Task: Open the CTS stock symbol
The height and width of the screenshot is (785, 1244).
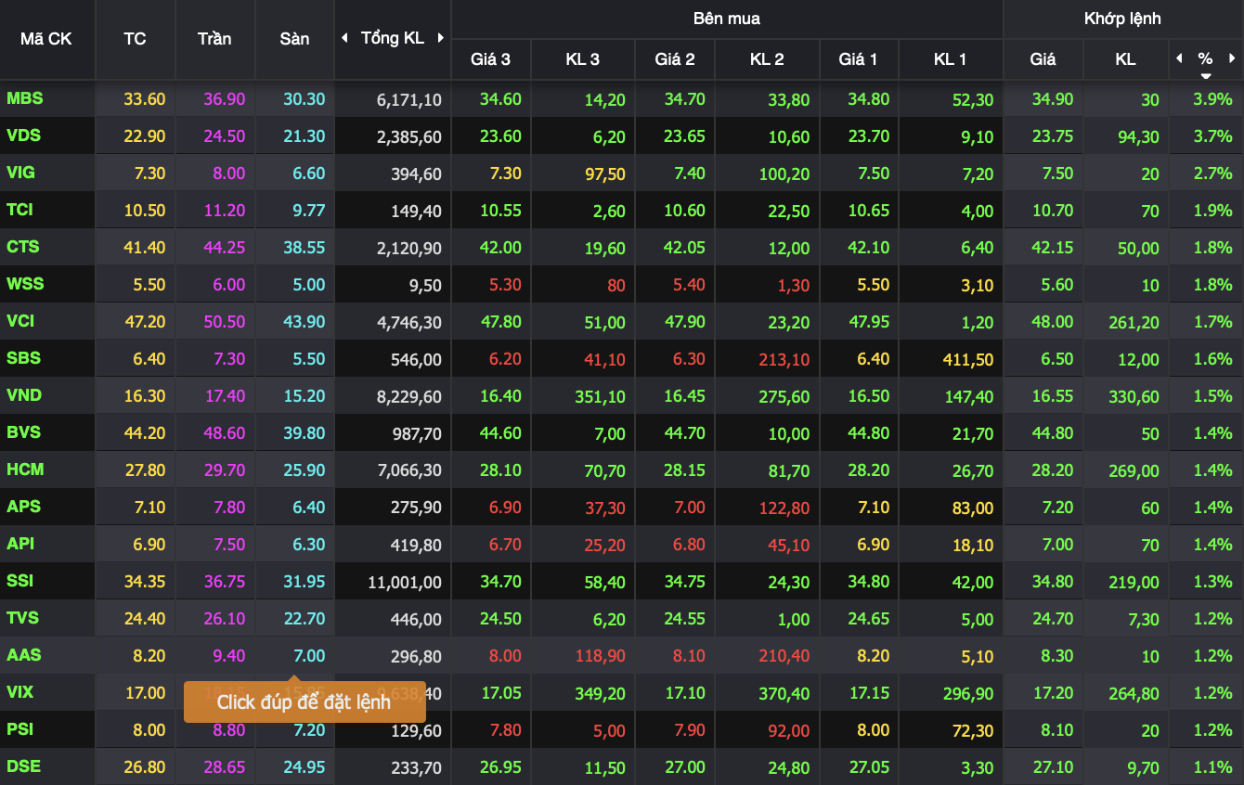Action: coord(23,247)
